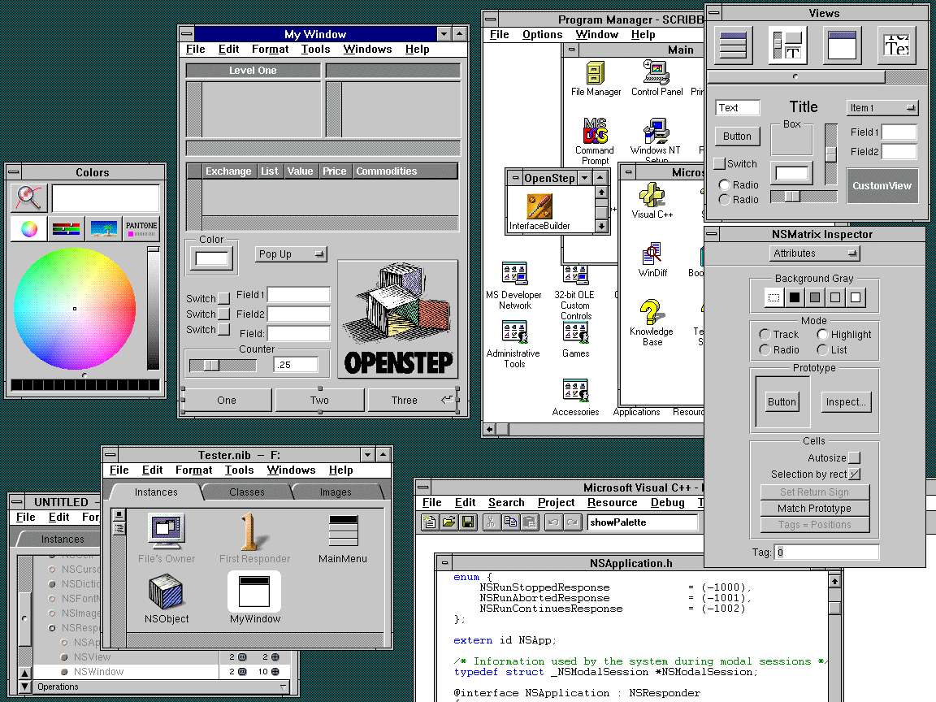Select the NSObject cube icon
Viewport: 936px width, 702px height.
tap(167, 592)
